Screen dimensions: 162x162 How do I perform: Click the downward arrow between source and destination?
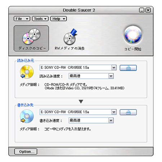pyautogui.click(x=81, y=102)
